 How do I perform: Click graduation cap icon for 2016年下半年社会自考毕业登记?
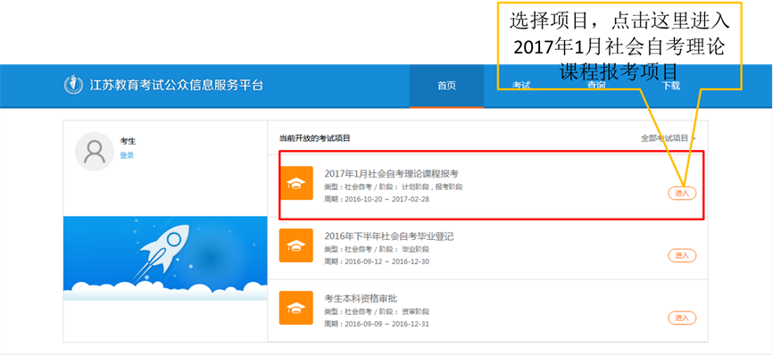pos(296,245)
